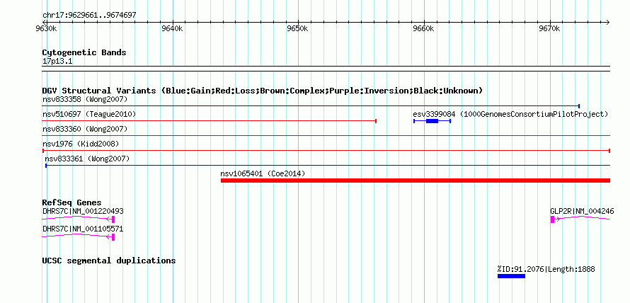Open the esv3399084 1000Genomes variant label
630x303 pixels.
click(510, 114)
